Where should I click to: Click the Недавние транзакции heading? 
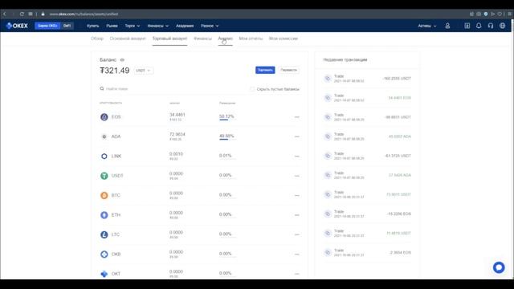click(x=345, y=59)
